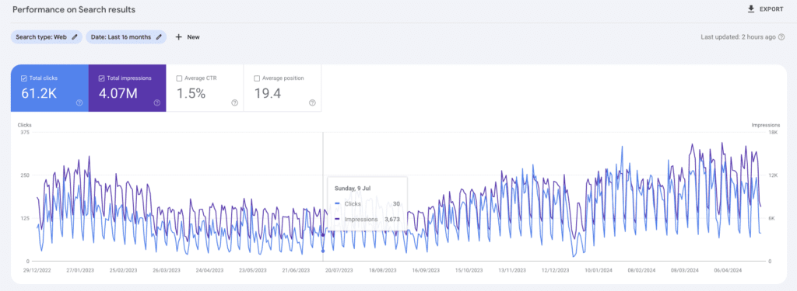
Task: Uncheck the Total clicks checkbox
Action: point(24,78)
